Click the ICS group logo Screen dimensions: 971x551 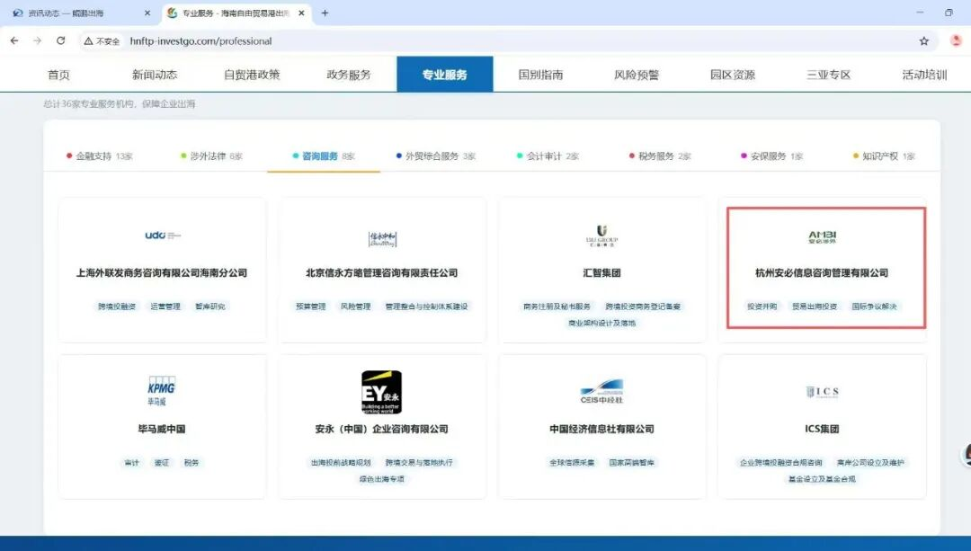click(x=822, y=392)
